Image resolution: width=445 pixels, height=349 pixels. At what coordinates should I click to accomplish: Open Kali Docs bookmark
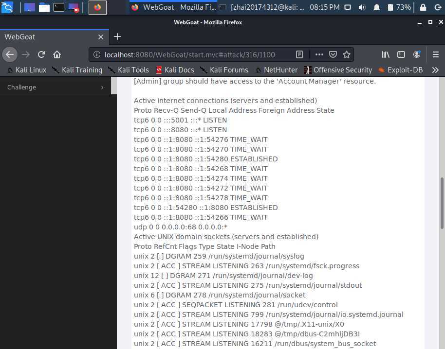[x=175, y=70]
